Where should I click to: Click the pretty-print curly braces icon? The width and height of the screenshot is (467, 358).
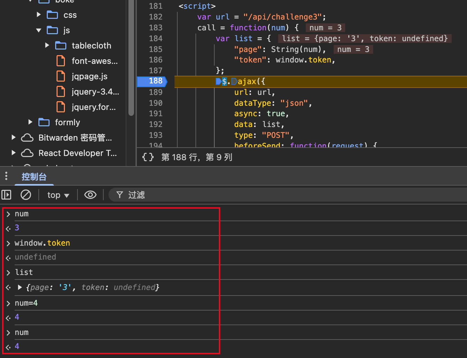[148, 157]
